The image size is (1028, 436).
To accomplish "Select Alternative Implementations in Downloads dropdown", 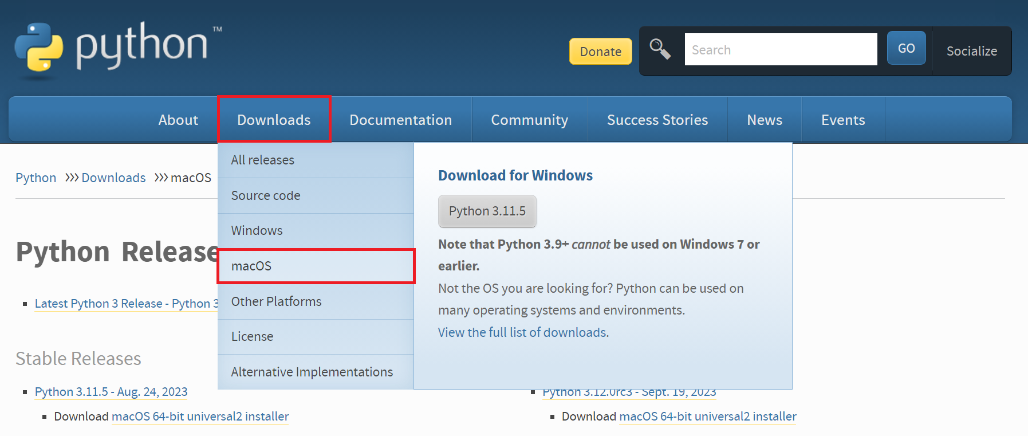I will 316,372.
